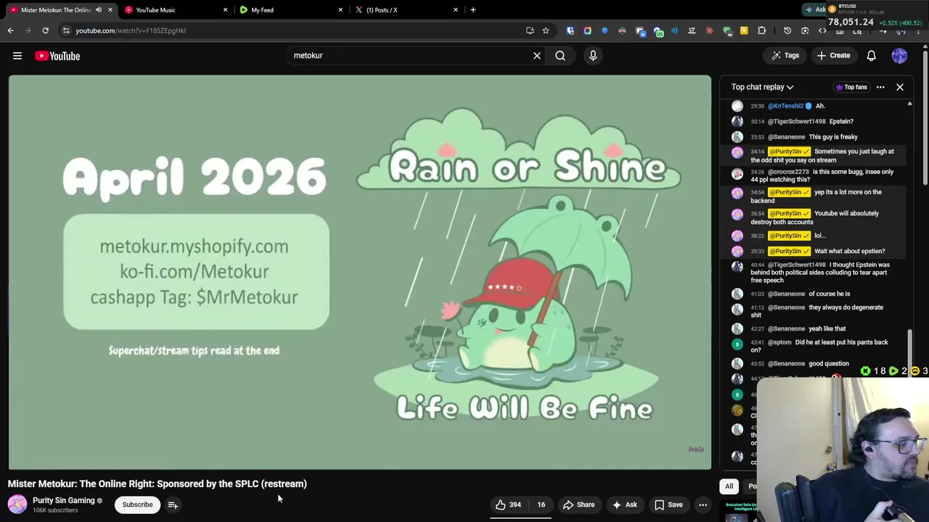Viewport: 929px width, 522px height.
Task: Add to queue icon beside Subscribe
Action: 173,505
